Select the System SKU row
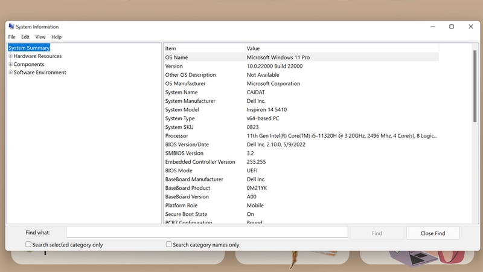 (301, 127)
